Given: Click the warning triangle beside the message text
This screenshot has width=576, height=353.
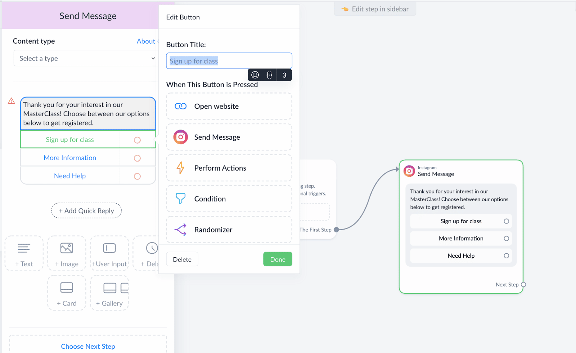Looking at the screenshot, I should point(12,101).
